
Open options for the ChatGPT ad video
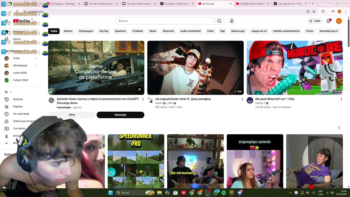(x=143, y=99)
